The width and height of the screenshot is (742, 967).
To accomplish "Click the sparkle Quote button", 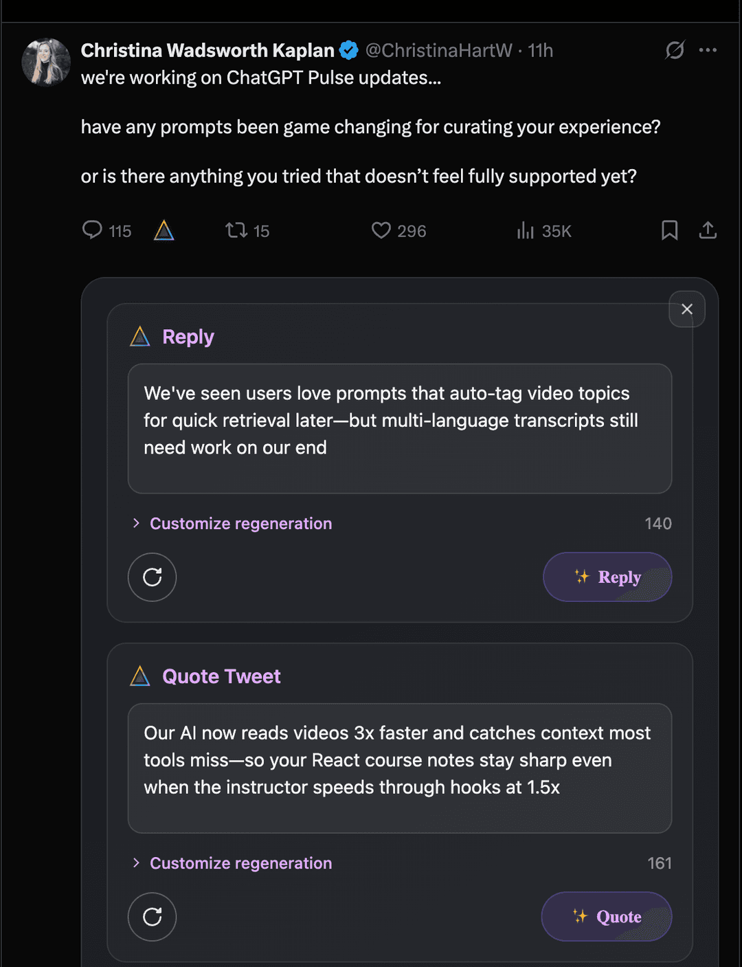I will [606, 917].
